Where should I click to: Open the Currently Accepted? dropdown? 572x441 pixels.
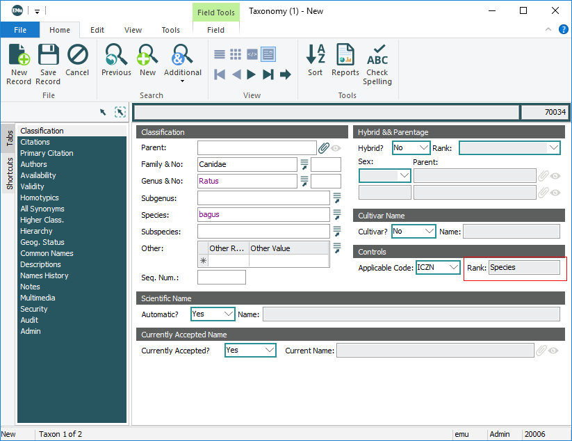coord(269,351)
